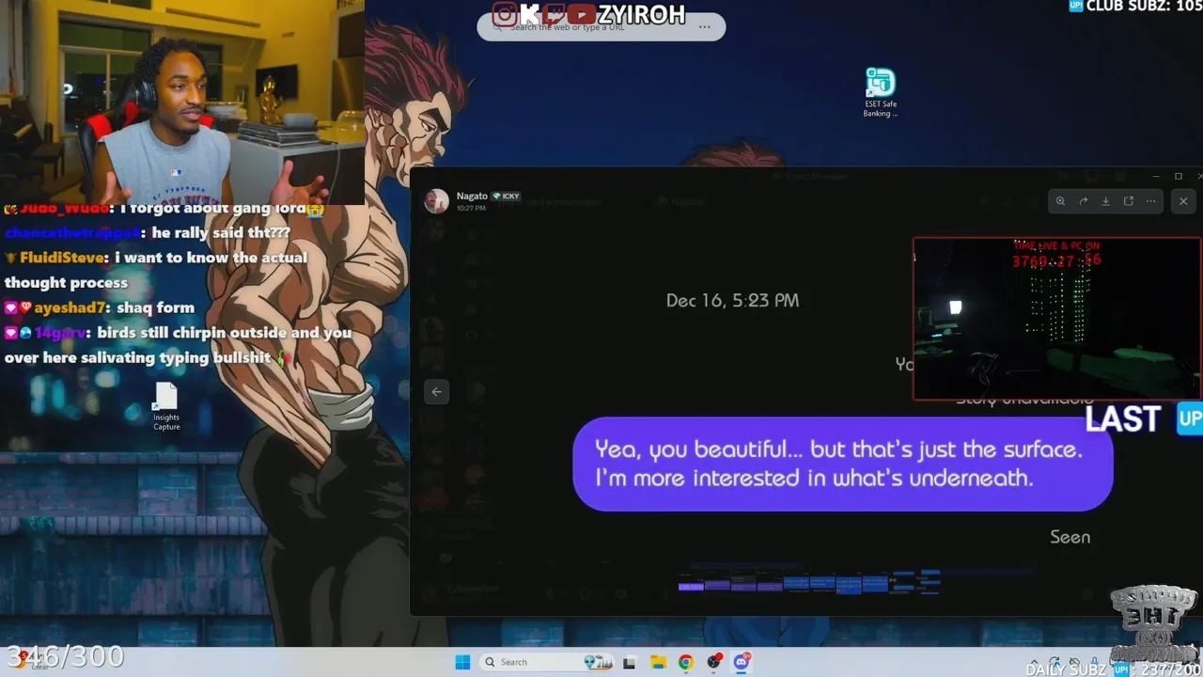Click the 'Dec 16, 5:23 PM' timestamp

tap(733, 300)
